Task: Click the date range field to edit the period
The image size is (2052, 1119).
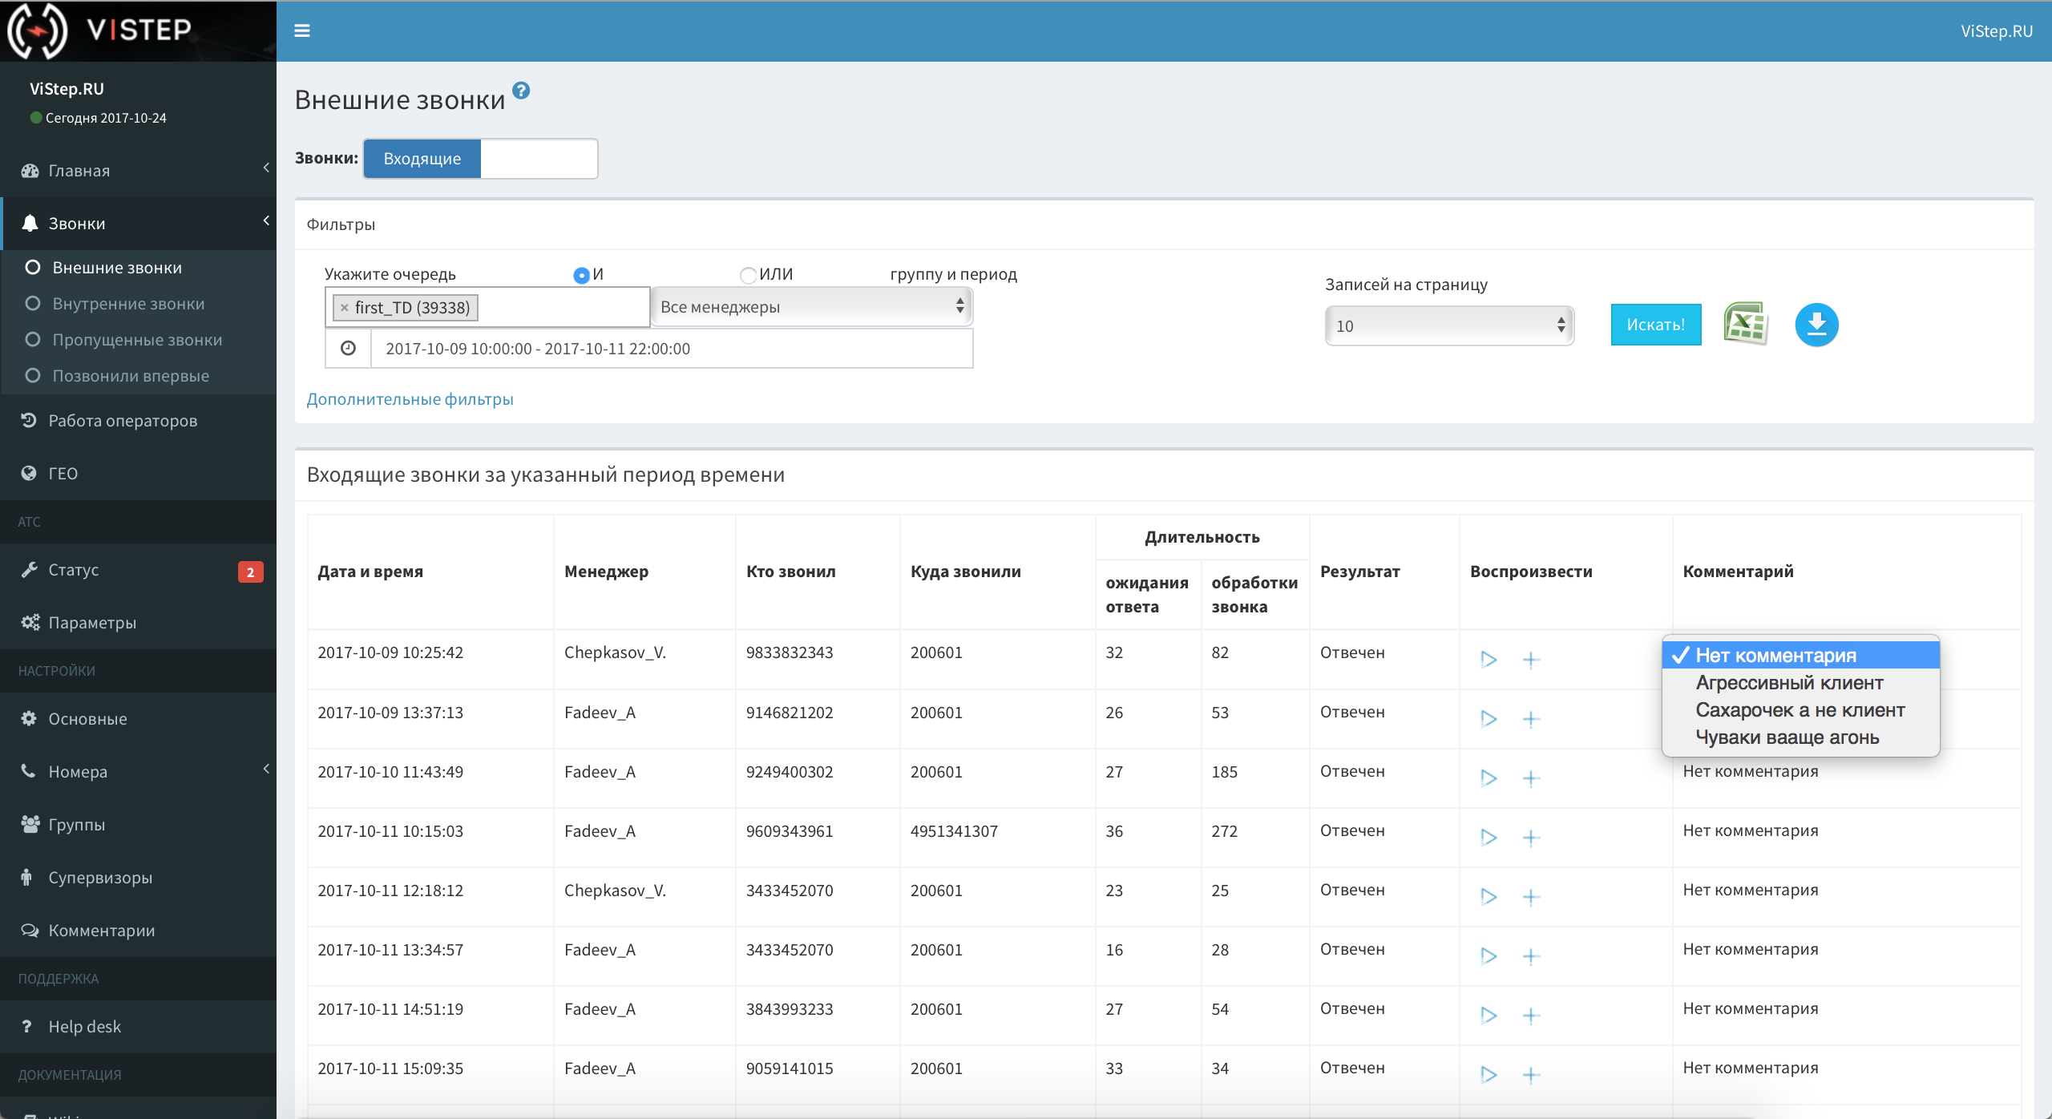Action: 672,348
